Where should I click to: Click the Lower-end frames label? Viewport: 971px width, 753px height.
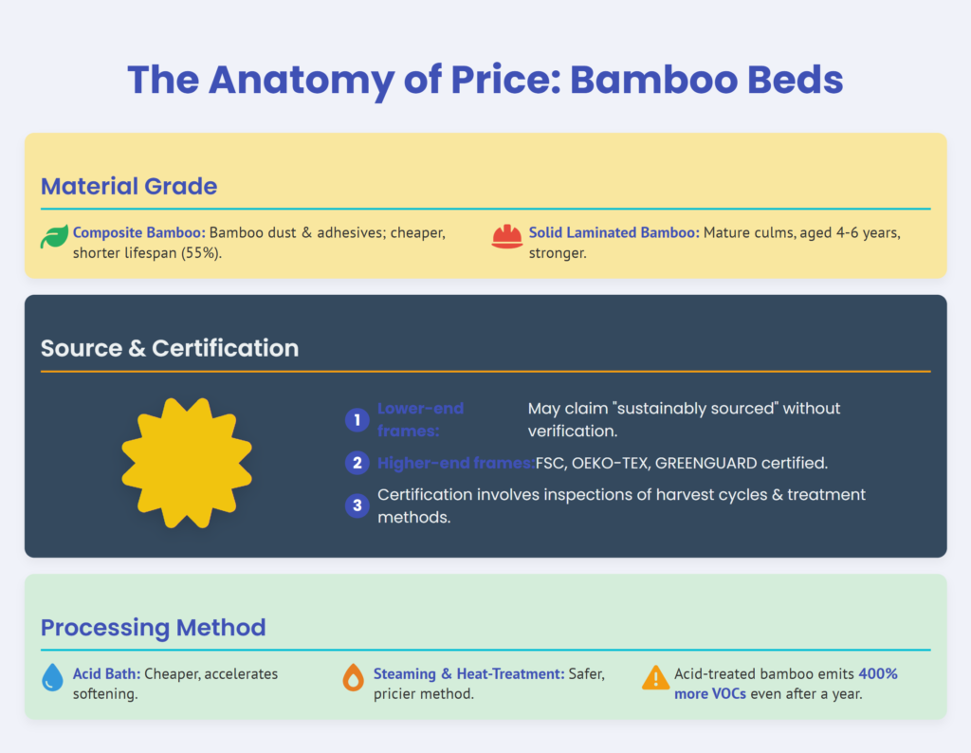pos(420,419)
